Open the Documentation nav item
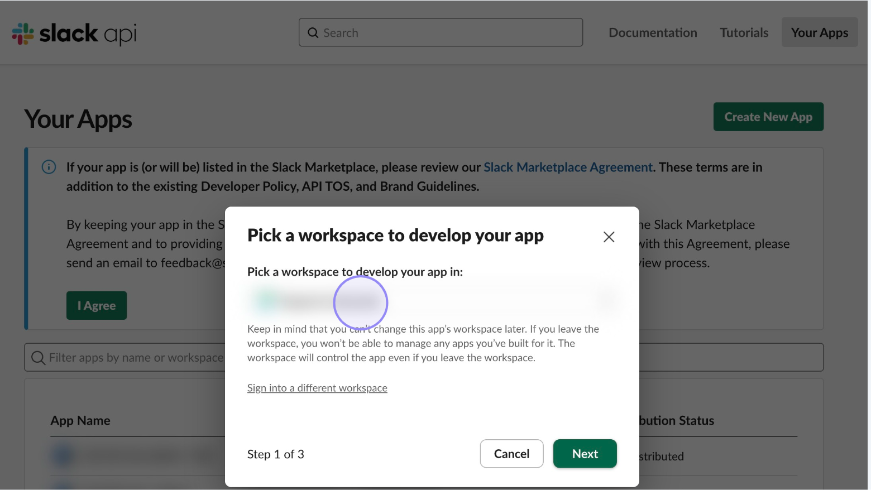The width and height of the screenshot is (871, 490). click(x=653, y=33)
